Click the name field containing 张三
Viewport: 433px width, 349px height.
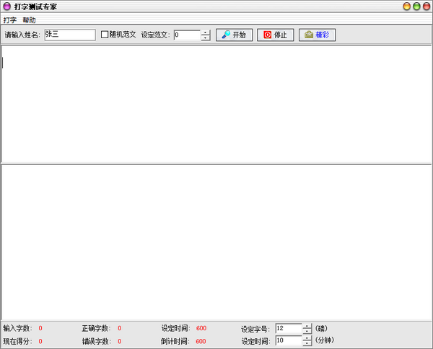pyautogui.click(x=69, y=35)
